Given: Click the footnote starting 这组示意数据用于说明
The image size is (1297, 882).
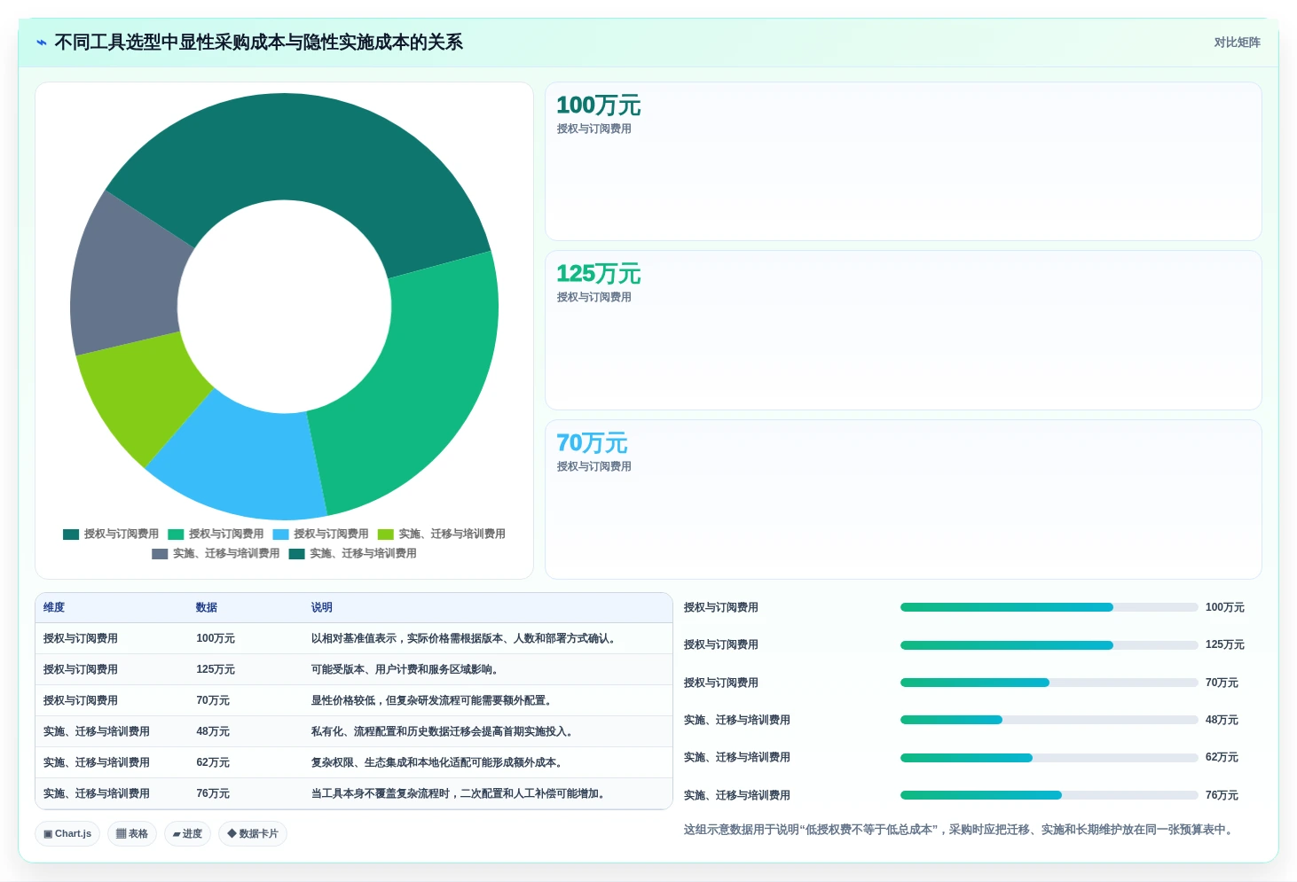Looking at the screenshot, I should pyautogui.click(x=960, y=831).
